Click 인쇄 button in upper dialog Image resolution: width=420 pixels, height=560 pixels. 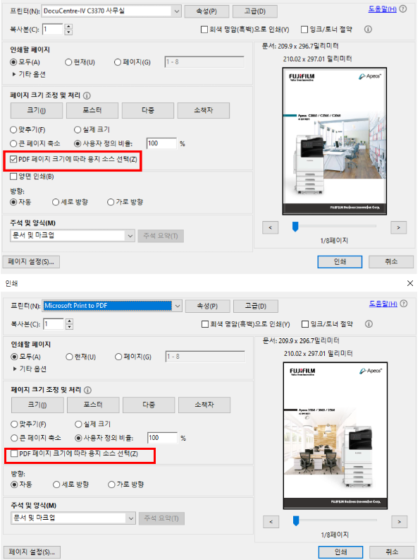pyautogui.click(x=340, y=262)
